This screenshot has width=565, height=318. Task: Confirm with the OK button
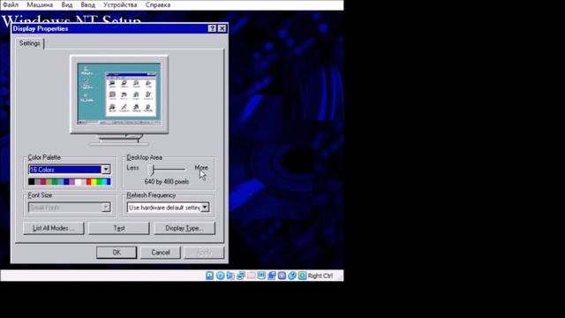point(117,253)
